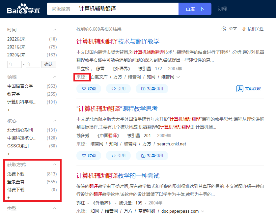
Task: Click 收藏 heart for second result
Action: [x=89, y=156]
